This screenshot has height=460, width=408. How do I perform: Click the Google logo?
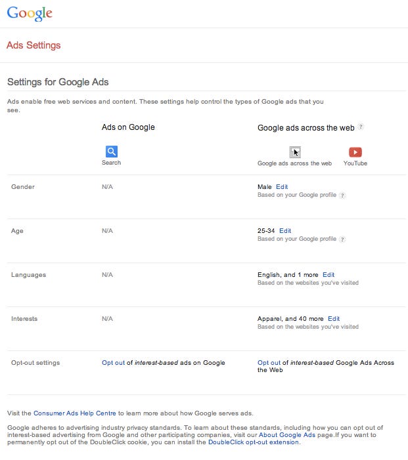(30, 14)
